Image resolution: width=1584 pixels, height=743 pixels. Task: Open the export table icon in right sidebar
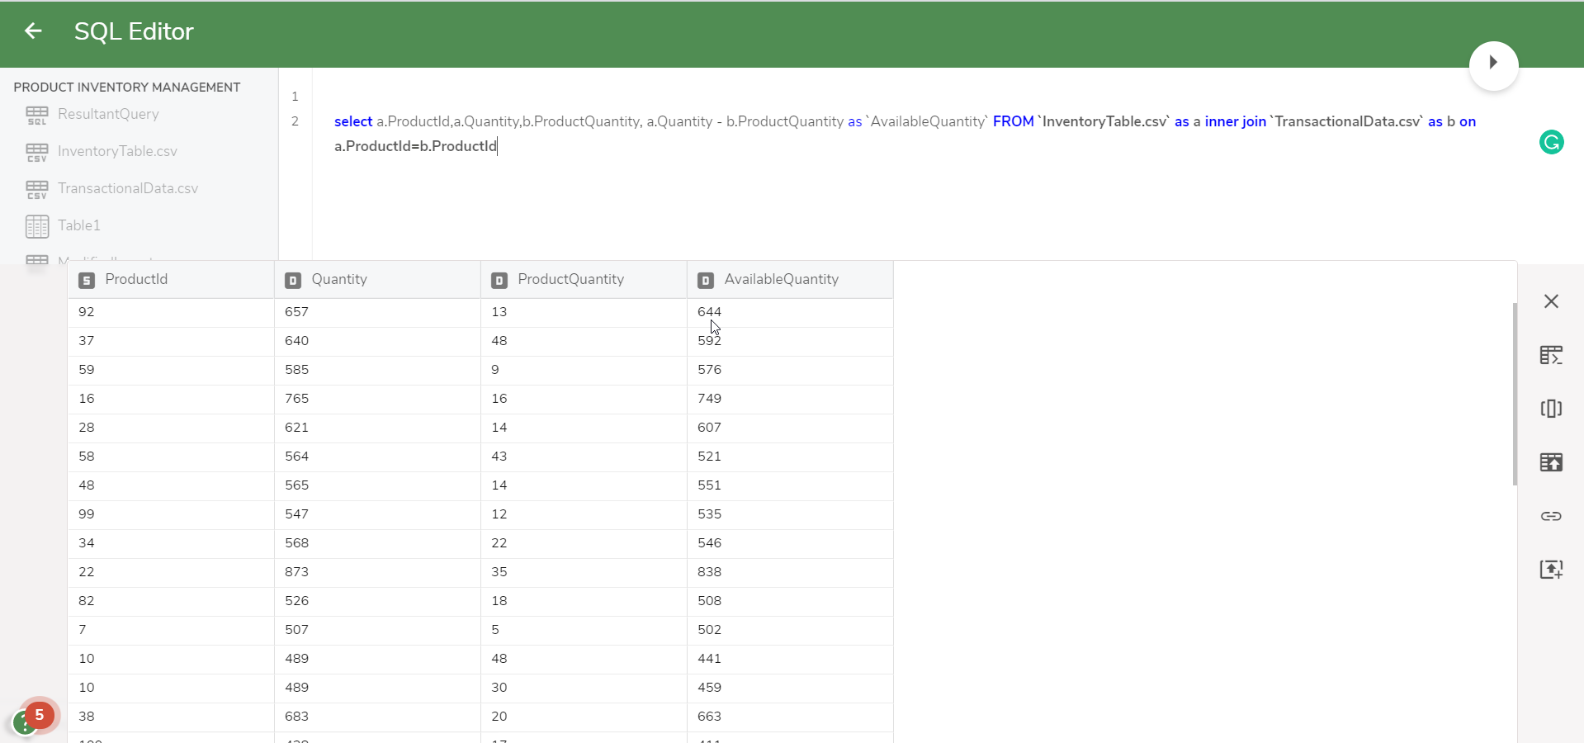[x=1551, y=462]
